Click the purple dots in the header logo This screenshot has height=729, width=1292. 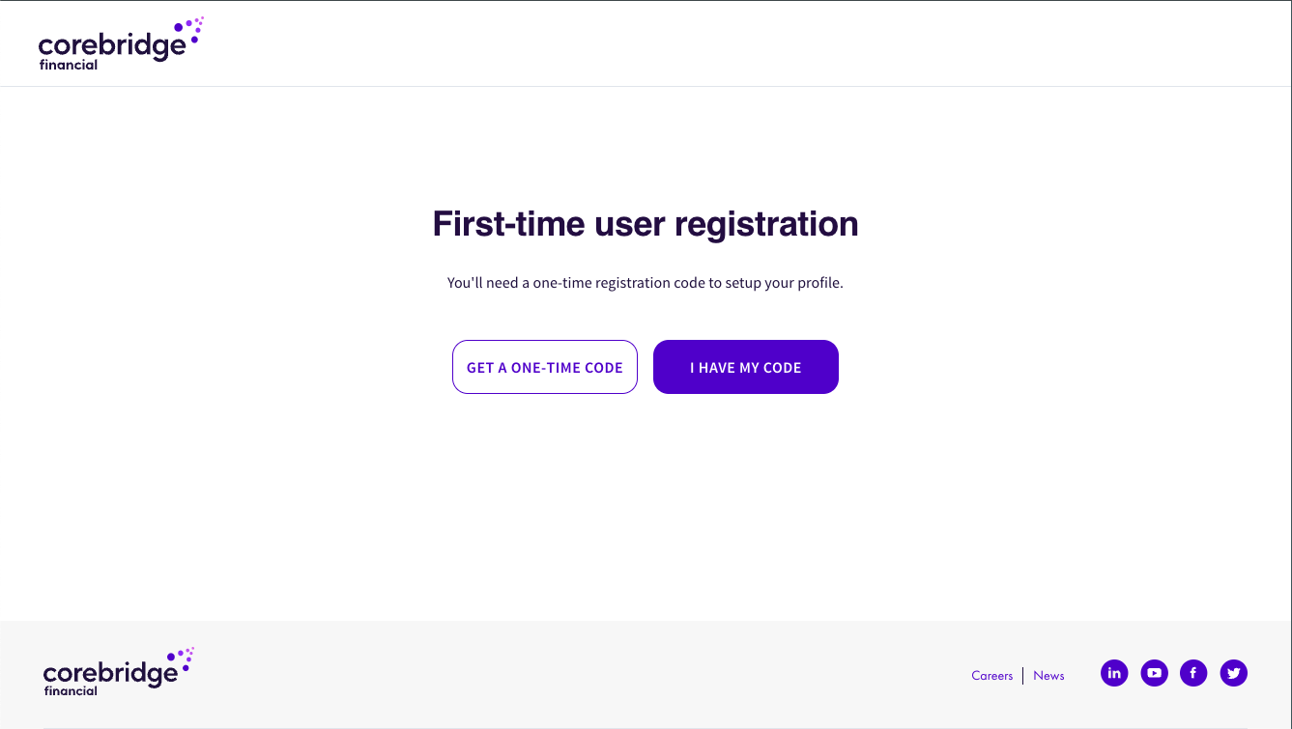(x=191, y=28)
